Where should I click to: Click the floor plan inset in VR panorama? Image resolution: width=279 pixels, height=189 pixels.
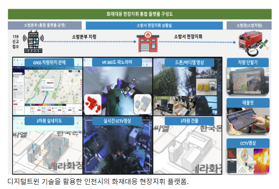pyautogui.click(x=142, y=104)
